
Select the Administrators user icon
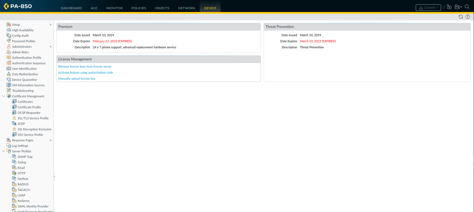tap(9, 46)
